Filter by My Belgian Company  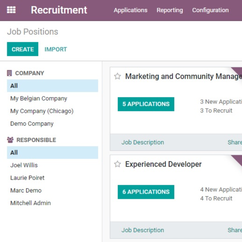tap(39, 99)
